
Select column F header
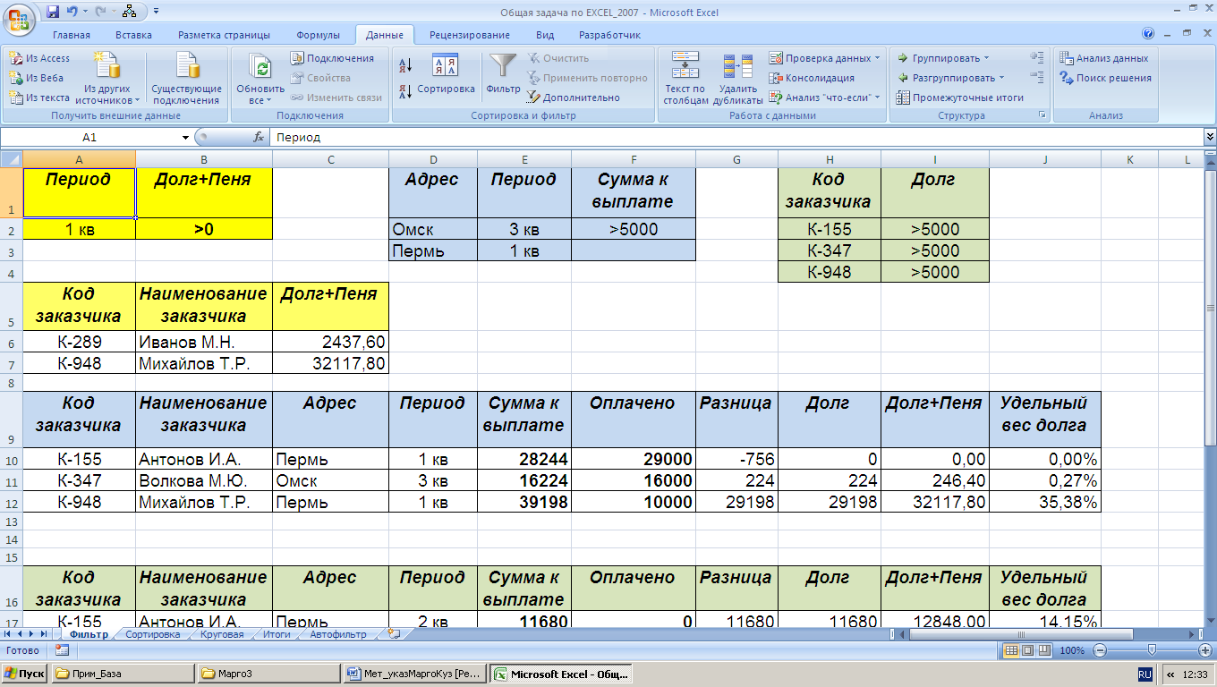633,160
